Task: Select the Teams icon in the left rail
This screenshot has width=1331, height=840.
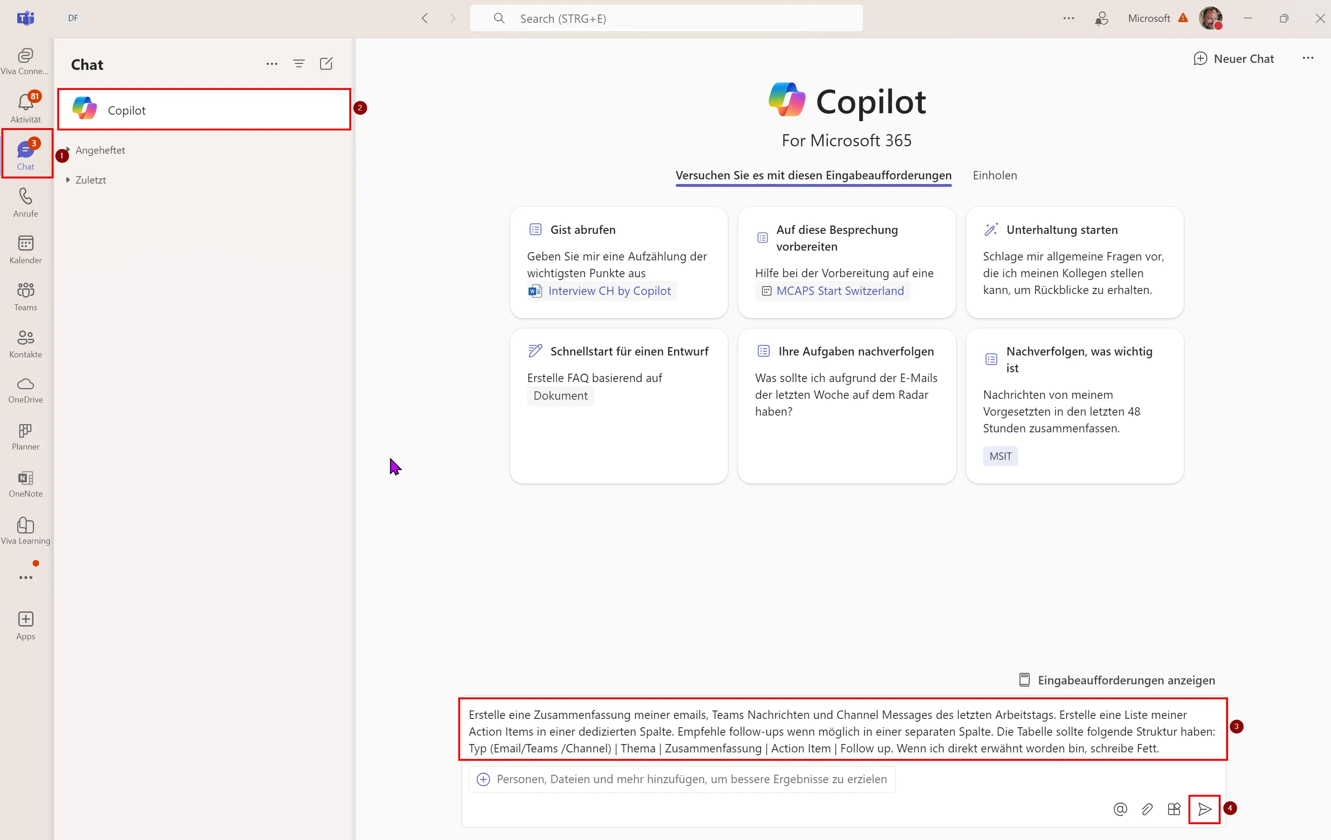Action: click(x=26, y=296)
